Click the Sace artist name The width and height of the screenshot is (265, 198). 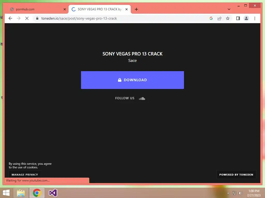132,60
